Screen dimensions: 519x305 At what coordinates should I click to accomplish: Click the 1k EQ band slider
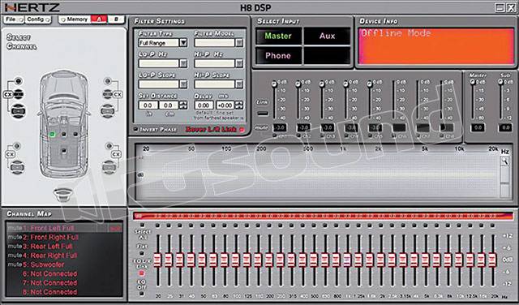(347, 260)
